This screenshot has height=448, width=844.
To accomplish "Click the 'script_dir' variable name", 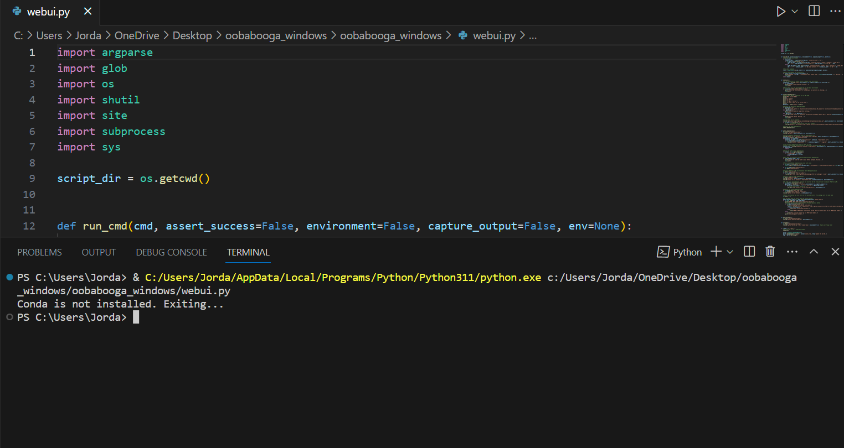I will pos(89,179).
